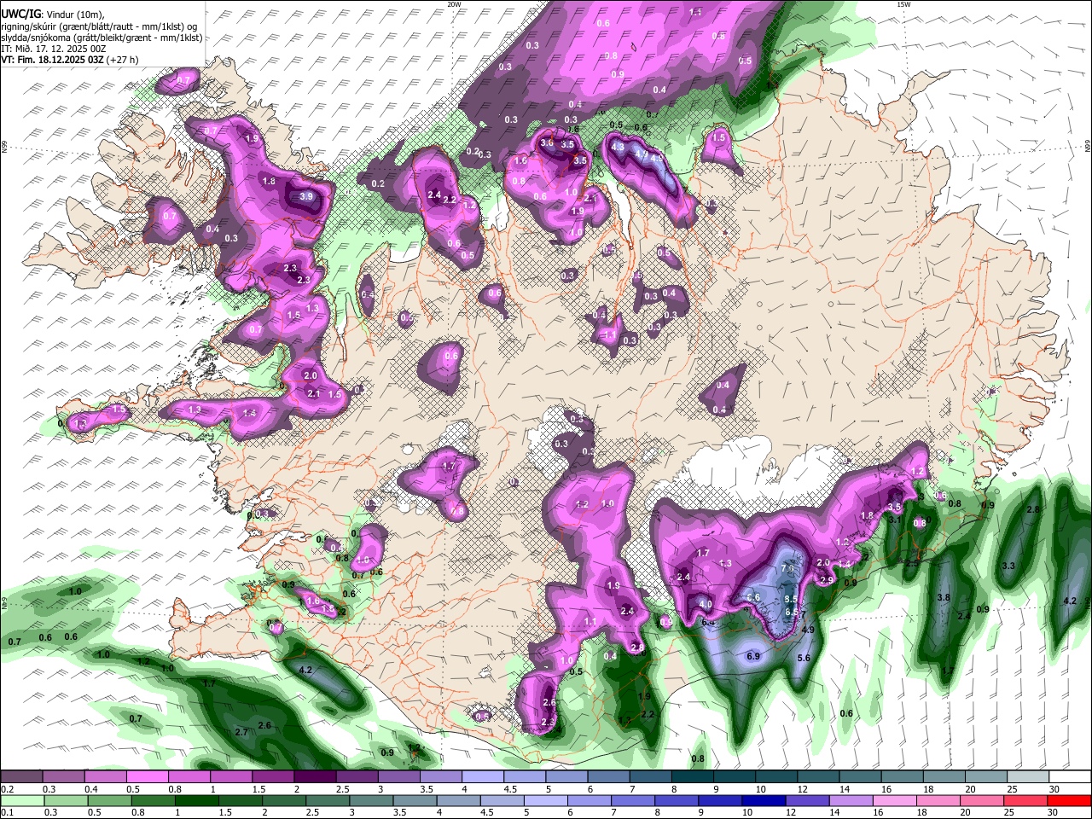Click the valid time "VT: Fim. 18.12.2025 03Z (+27 h)"

[x=70, y=60]
